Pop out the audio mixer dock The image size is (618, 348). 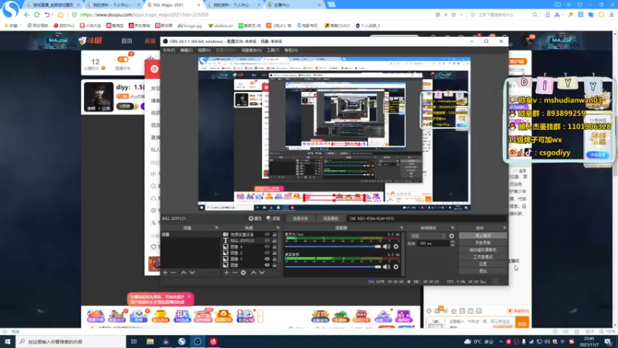point(402,227)
